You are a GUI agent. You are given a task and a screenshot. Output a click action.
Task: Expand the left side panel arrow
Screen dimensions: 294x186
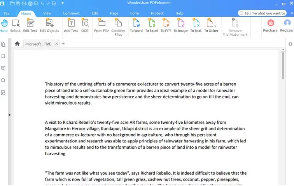pyautogui.click(x=10, y=115)
